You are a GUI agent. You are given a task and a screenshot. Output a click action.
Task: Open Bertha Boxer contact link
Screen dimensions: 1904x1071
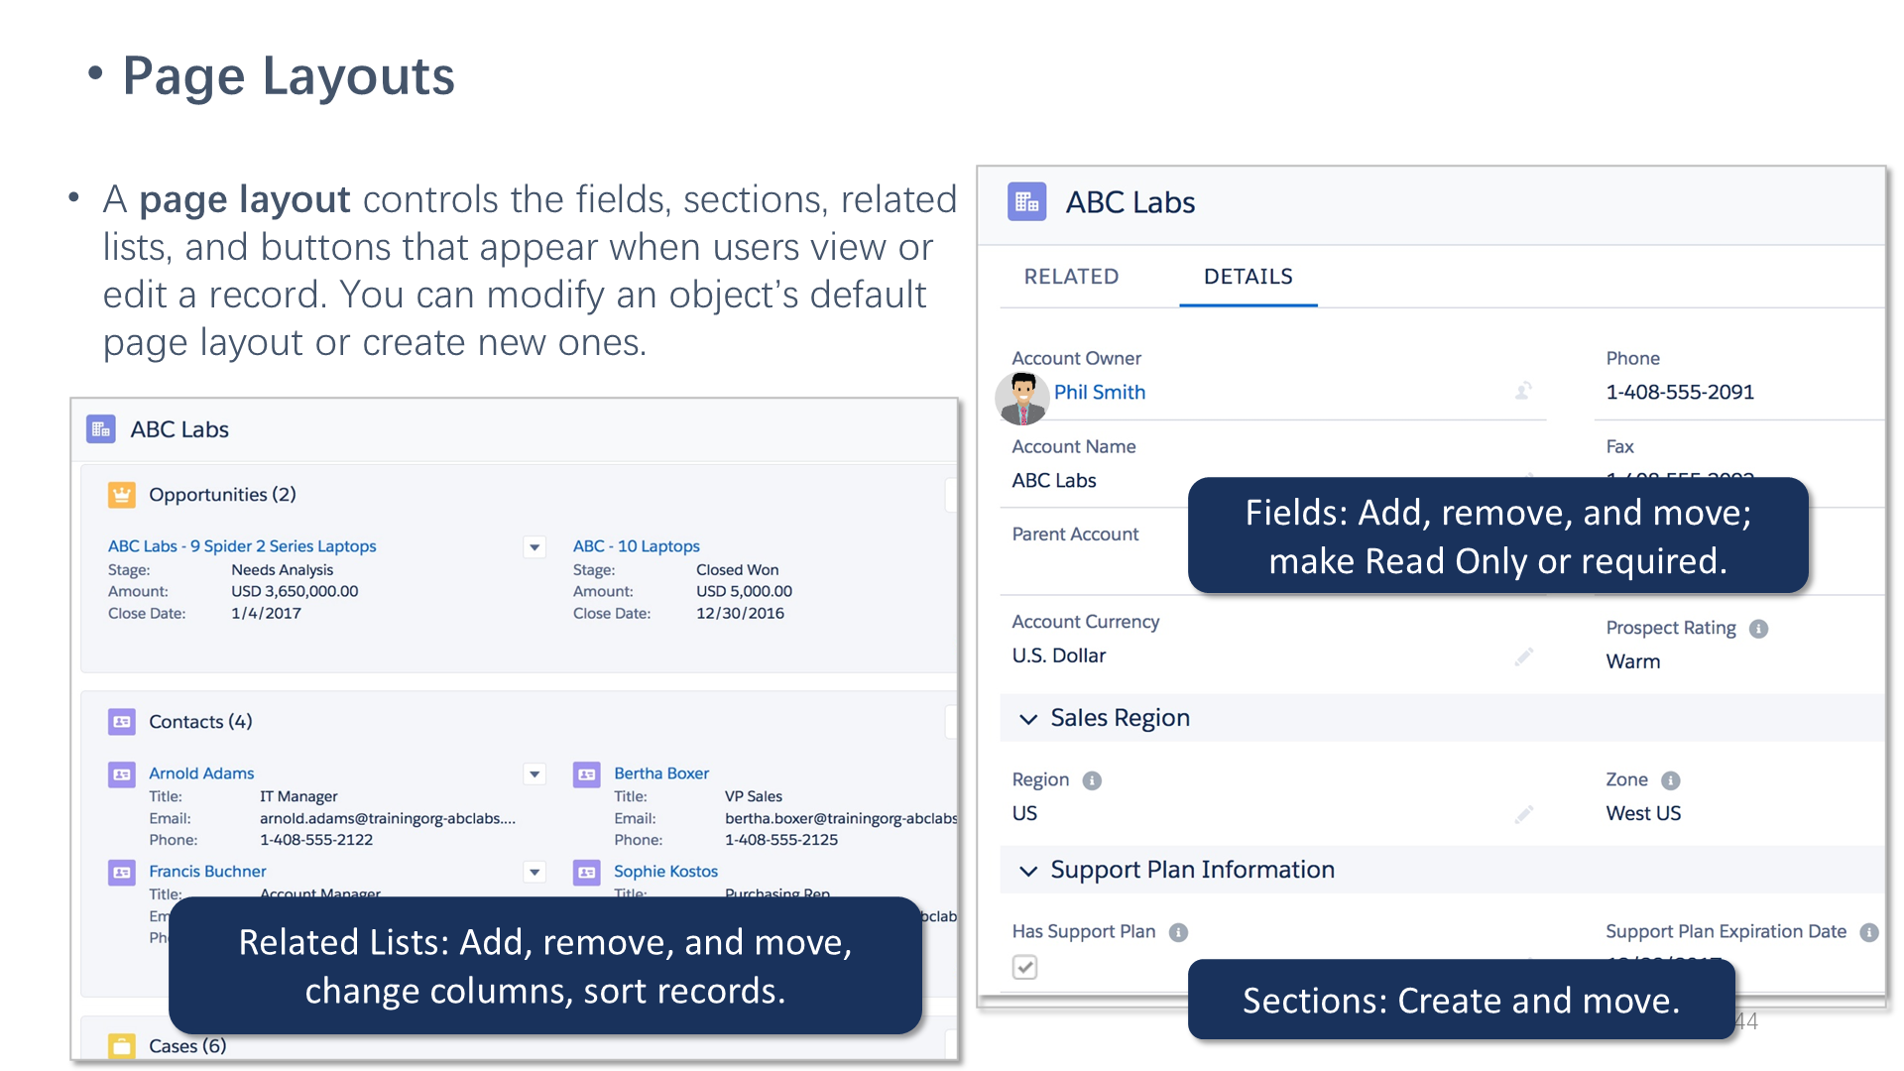click(x=661, y=773)
